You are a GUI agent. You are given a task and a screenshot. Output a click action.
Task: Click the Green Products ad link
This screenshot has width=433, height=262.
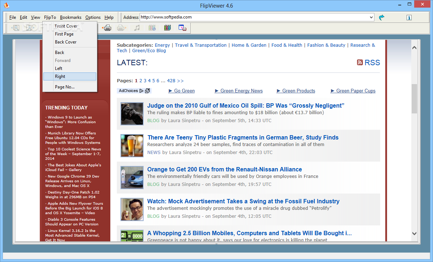(298, 91)
